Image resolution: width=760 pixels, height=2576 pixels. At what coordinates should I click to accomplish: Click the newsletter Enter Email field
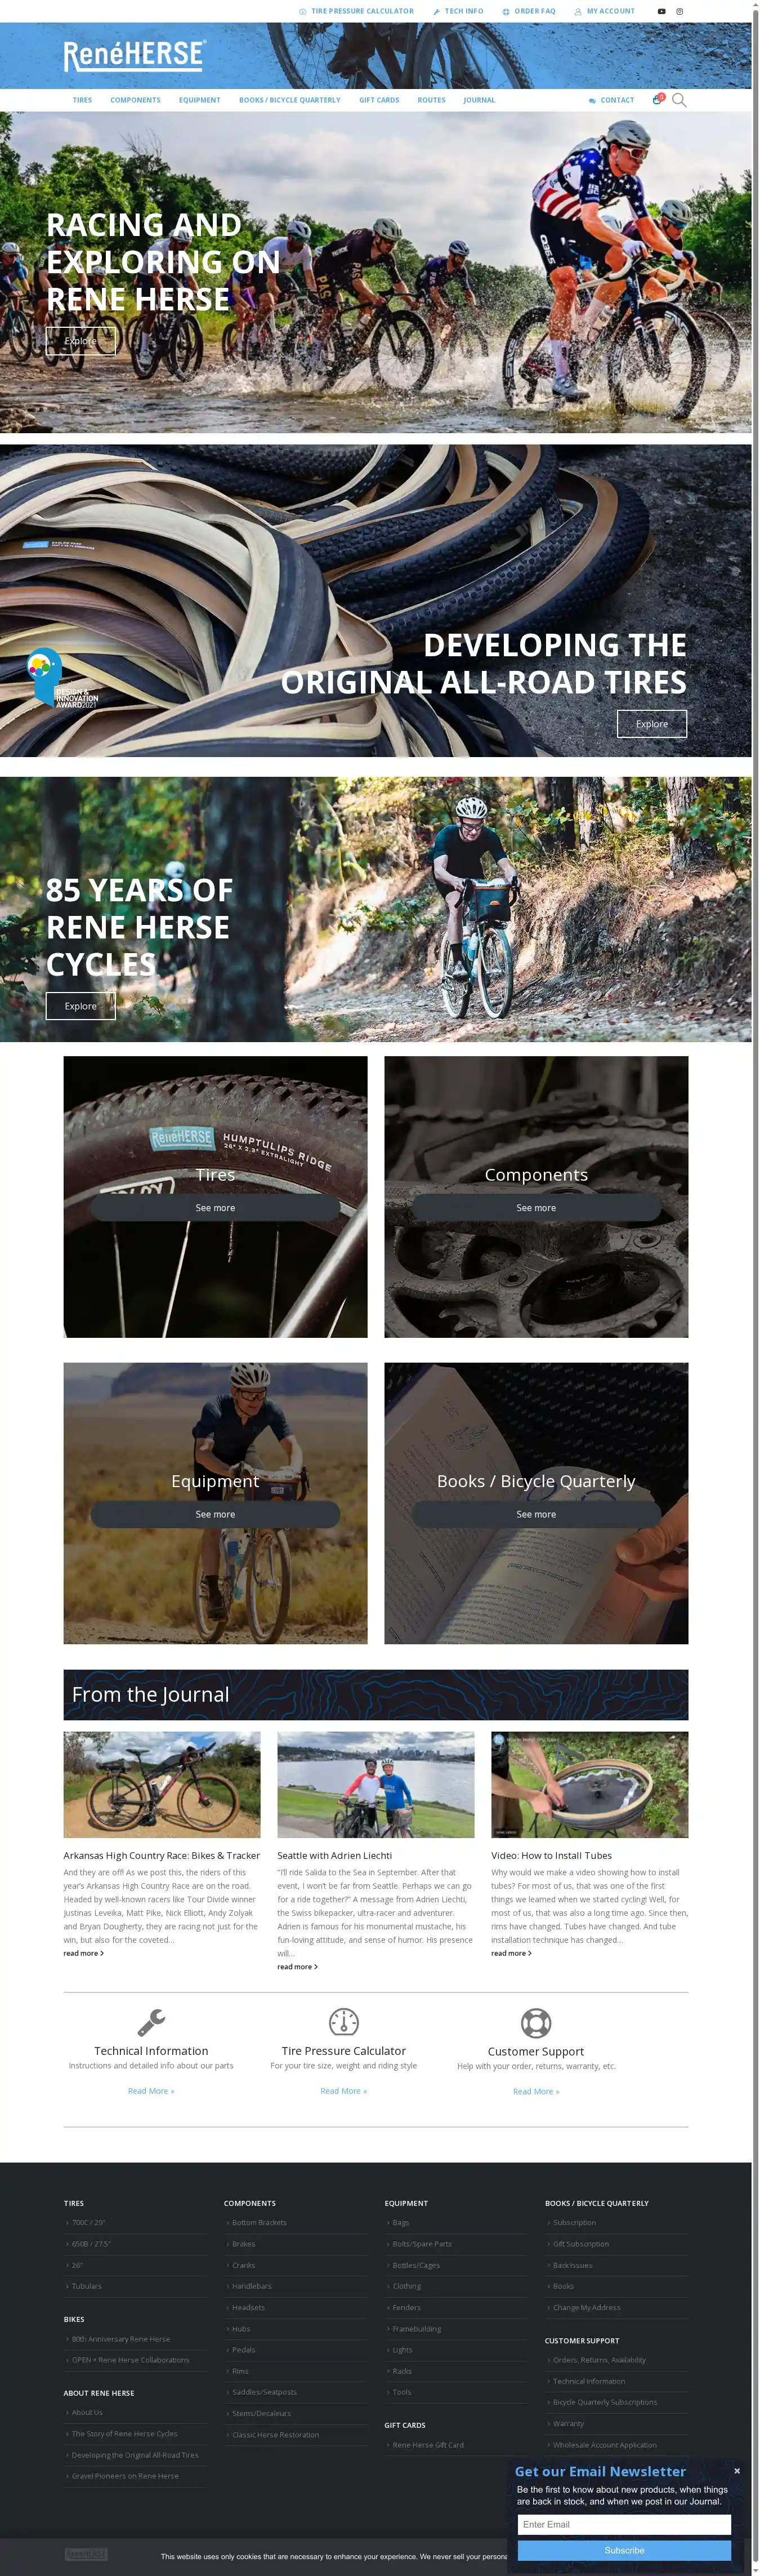click(x=624, y=2525)
